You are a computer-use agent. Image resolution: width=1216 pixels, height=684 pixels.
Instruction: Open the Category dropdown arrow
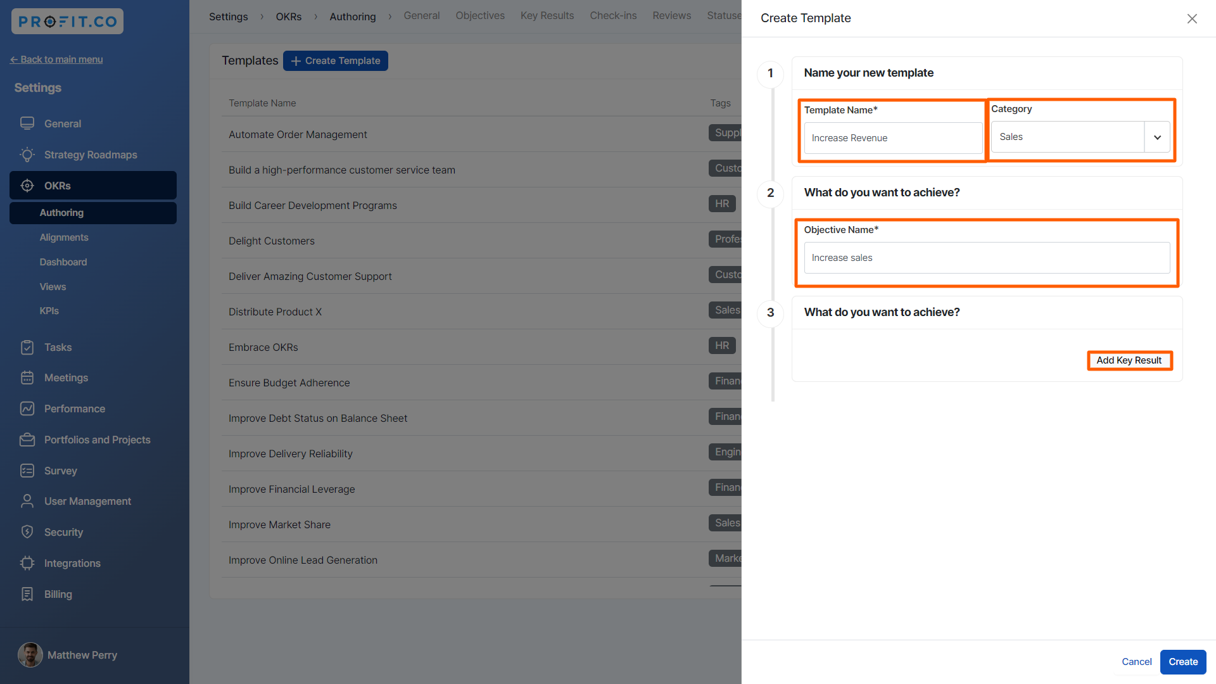click(1157, 137)
